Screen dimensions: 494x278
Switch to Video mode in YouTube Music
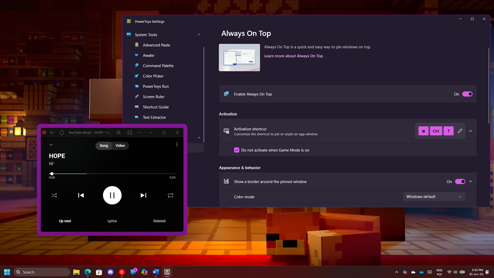(120, 145)
